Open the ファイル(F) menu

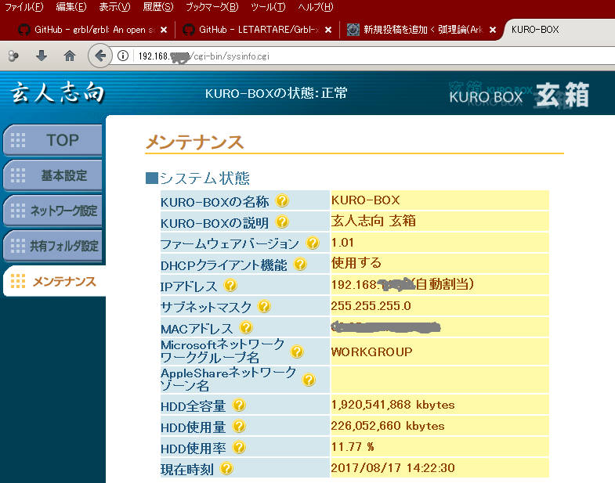coord(24,7)
